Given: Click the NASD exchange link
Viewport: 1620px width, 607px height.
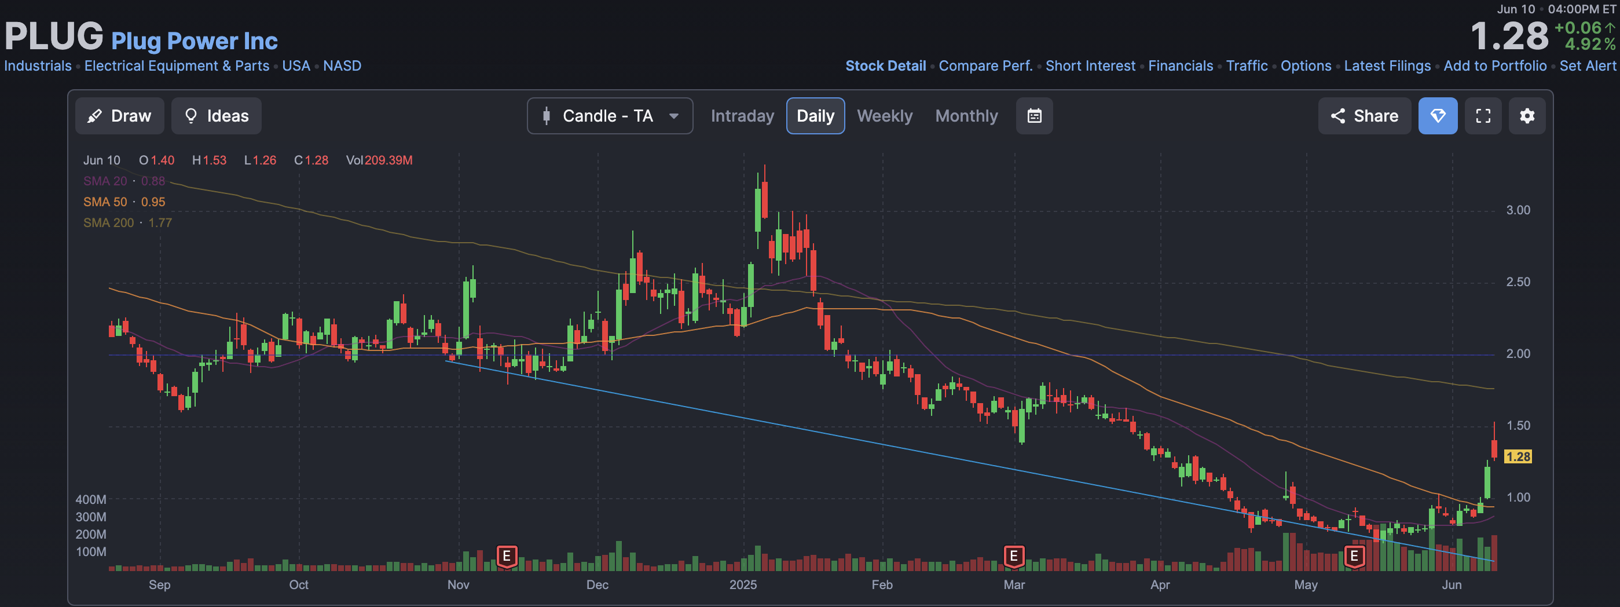Looking at the screenshot, I should (x=342, y=66).
